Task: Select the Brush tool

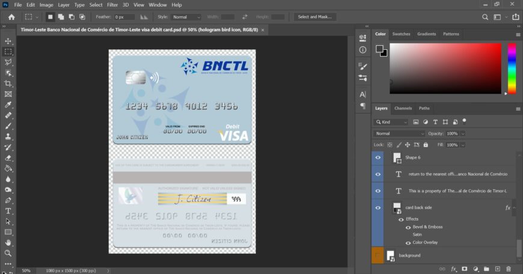Action: [8, 126]
